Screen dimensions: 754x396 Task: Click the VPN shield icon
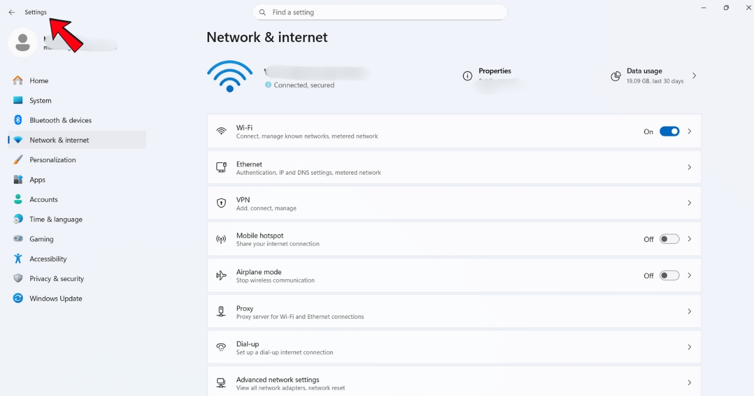coord(221,203)
